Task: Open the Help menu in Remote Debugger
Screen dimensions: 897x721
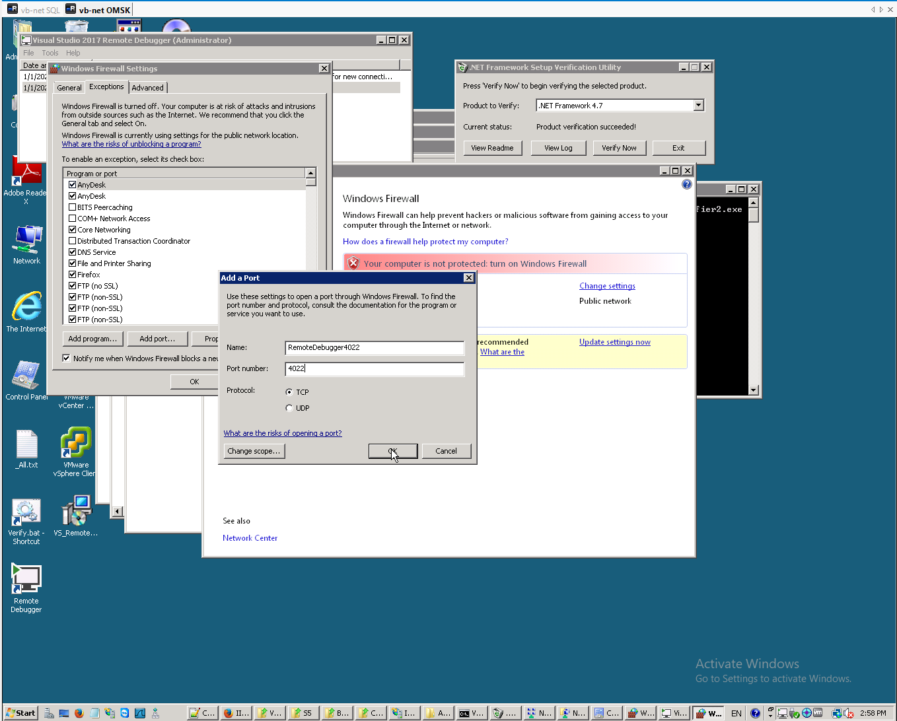Action: click(x=73, y=53)
